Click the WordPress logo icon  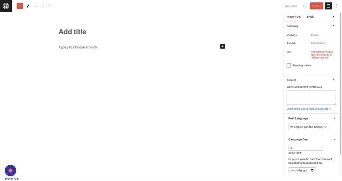tap(6, 6)
